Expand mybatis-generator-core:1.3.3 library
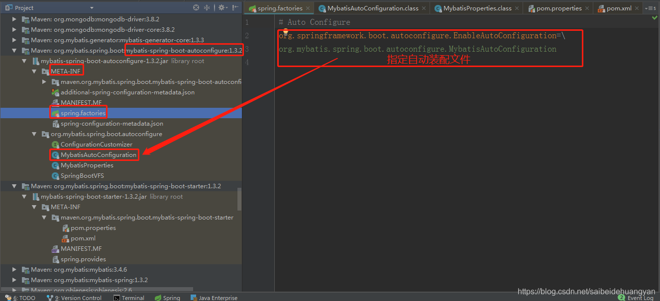This screenshot has width=660, height=301. click(x=14, y=40)
